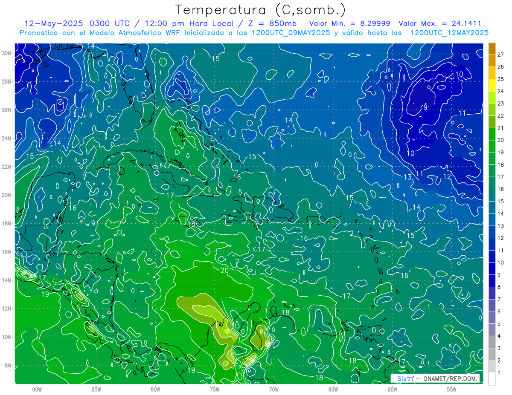Click the 24N latitude axis label
This screenshot has height=395, width=512.
point(7,138)
